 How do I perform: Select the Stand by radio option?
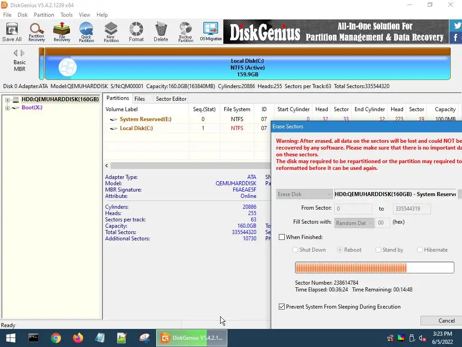click(x=378, y=249)
